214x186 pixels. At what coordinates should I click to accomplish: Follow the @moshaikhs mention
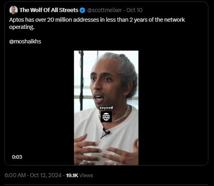point(25,41)
